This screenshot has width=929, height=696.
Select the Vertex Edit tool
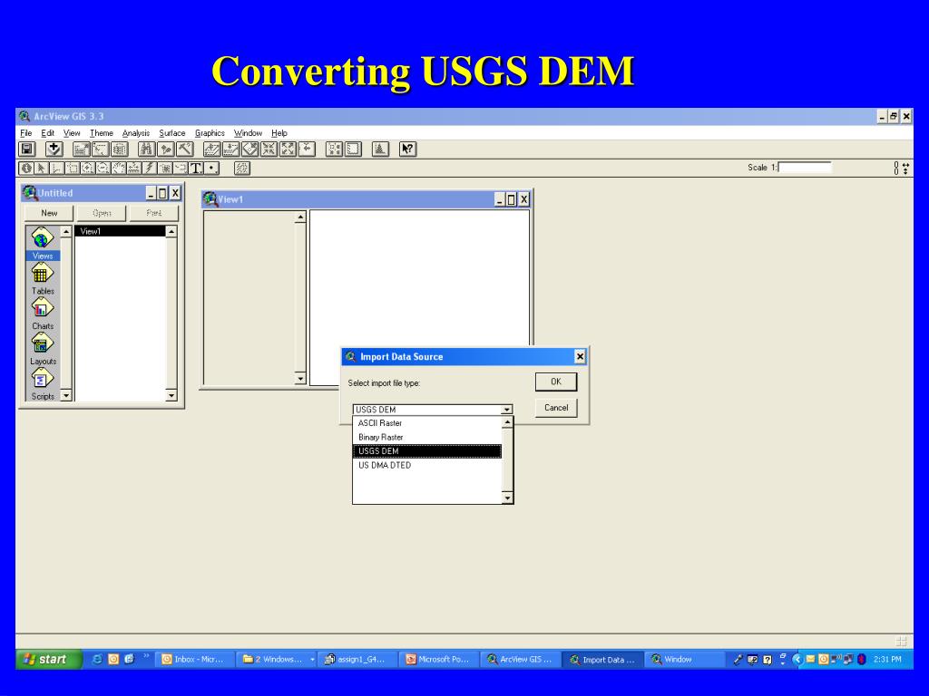[x=56, y=168]
